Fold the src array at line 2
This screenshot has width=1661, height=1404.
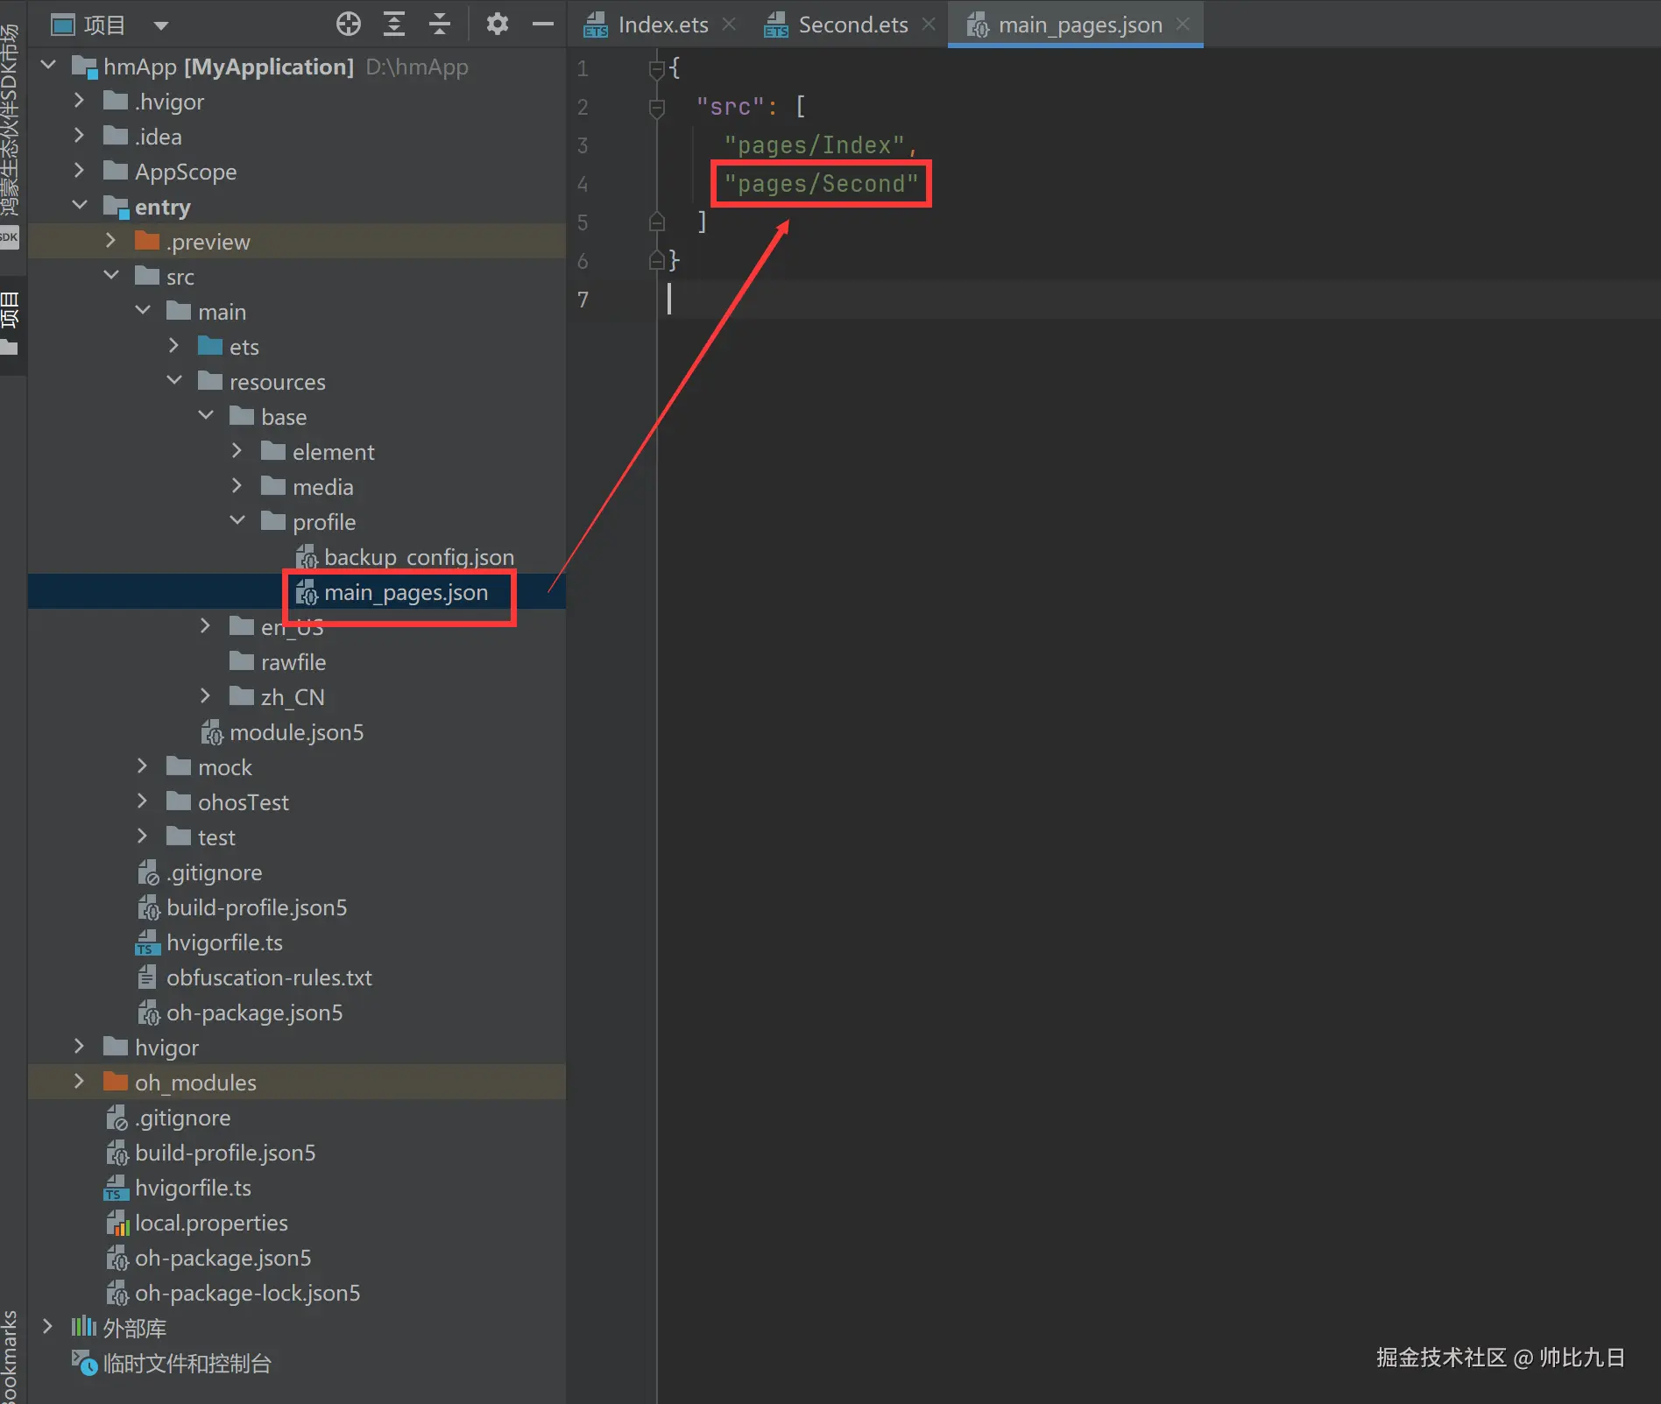[657, 107]
